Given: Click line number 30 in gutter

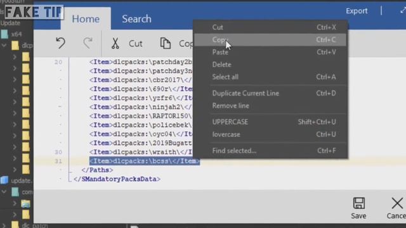Looking at the screenshot, I should (58, 152).
